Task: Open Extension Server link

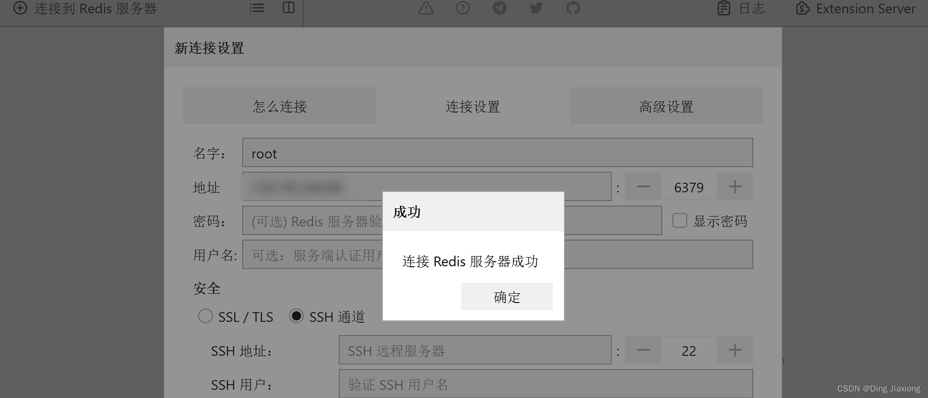Action: tap(865, 9)
